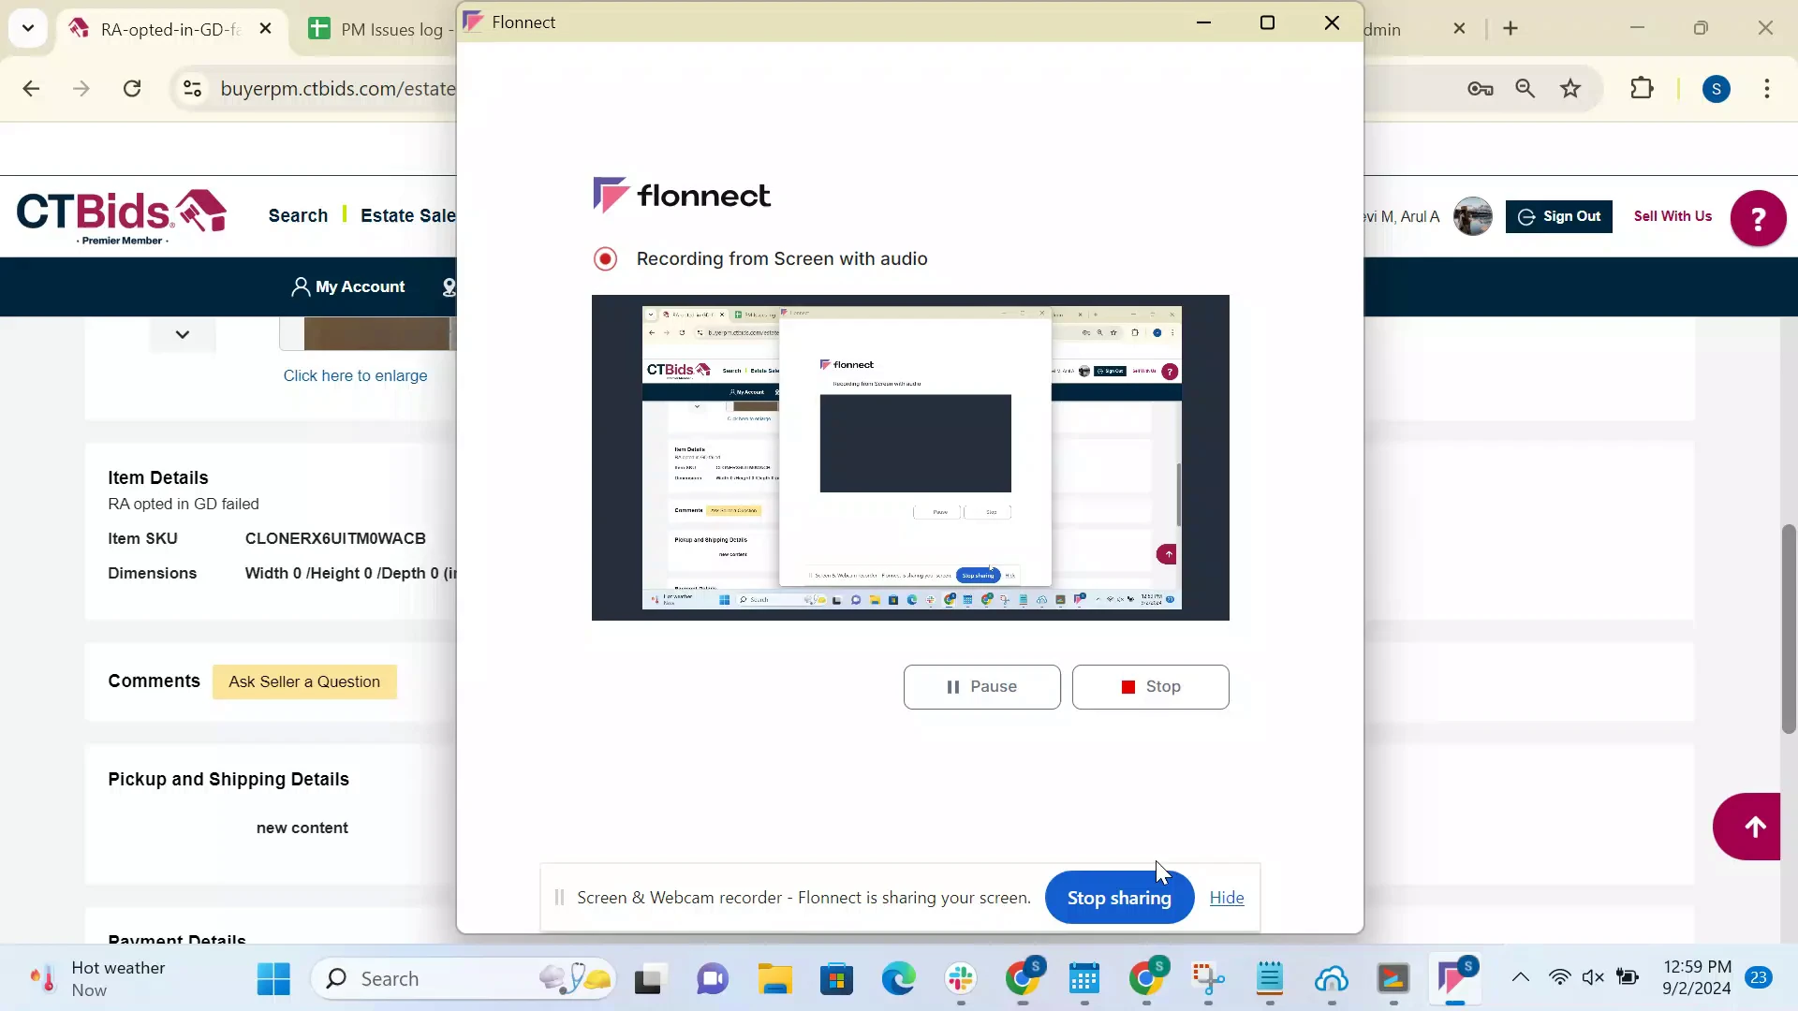
Task: Close the partially hidden admin tab
Action: (x=1459, y=29)
